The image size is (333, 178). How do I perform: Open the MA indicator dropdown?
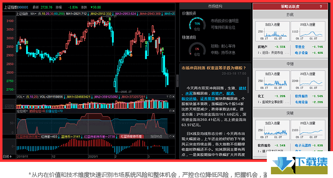coord(33,14)
